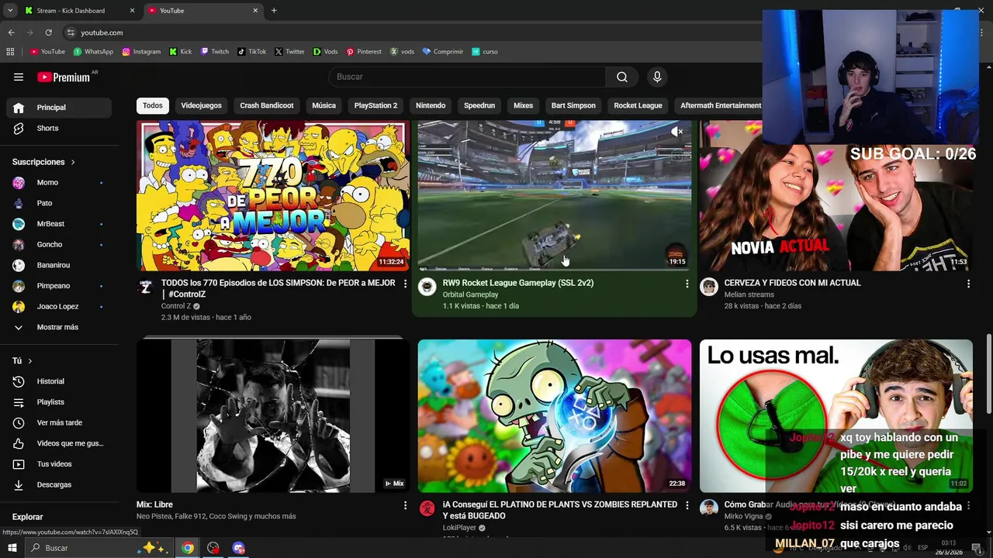
Task: Expand the Tú section arrow
Action: [x=30, y=361]
